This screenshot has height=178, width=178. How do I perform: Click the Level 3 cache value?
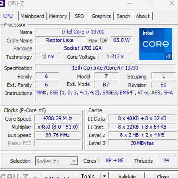click(142, 143)
